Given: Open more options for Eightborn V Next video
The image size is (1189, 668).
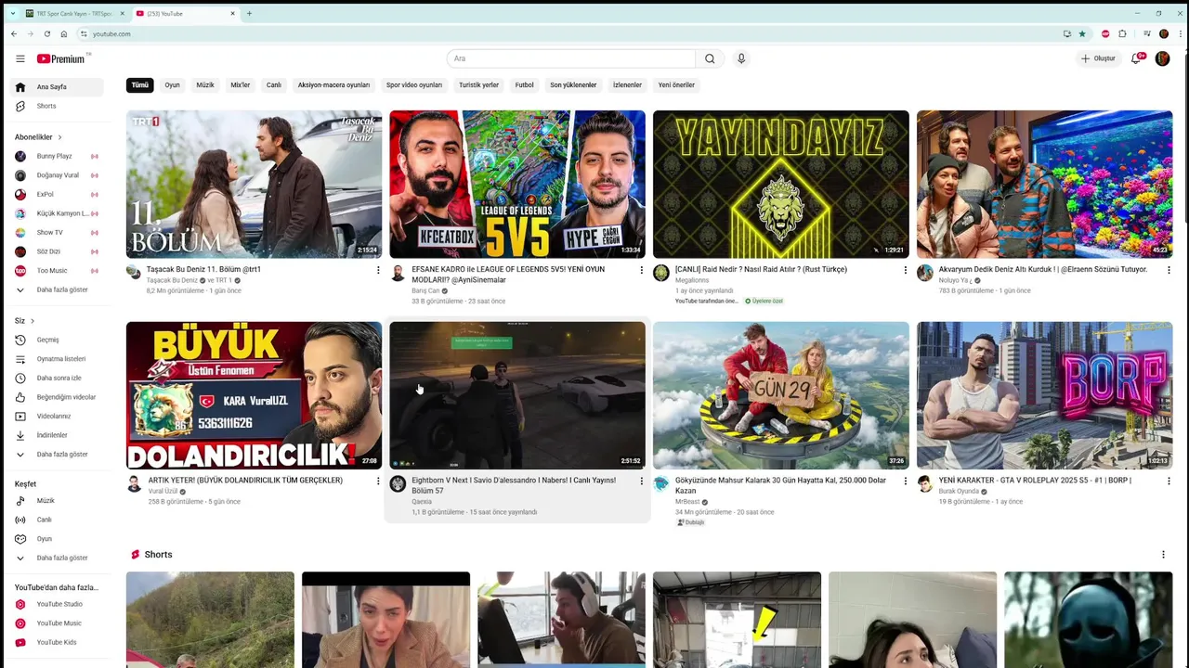Looking at the screenshot, I should tap(641, 482).
